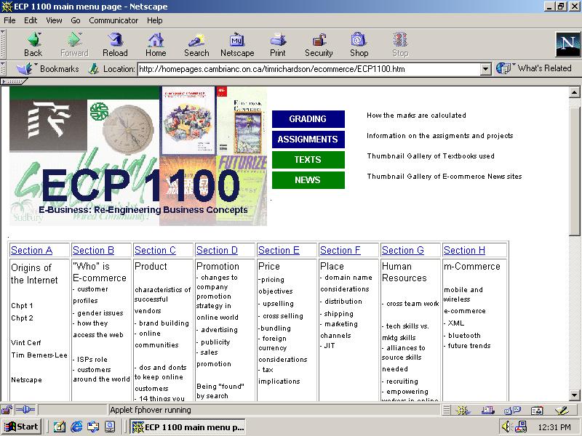582x436 pixels.
Task: Click the Shop toolbar button
Action: pos(359,44)
